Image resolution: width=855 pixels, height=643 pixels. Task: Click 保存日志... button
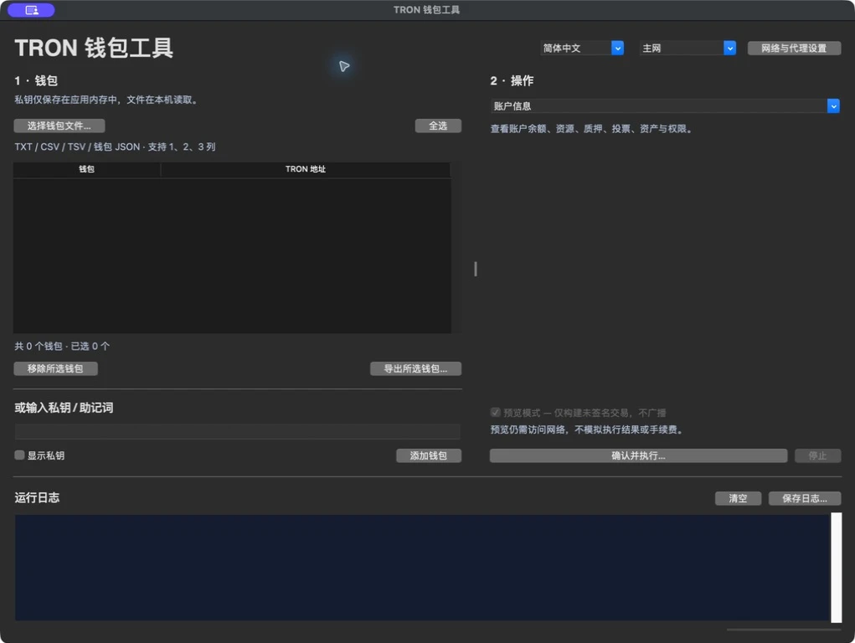tap(804, 498)
